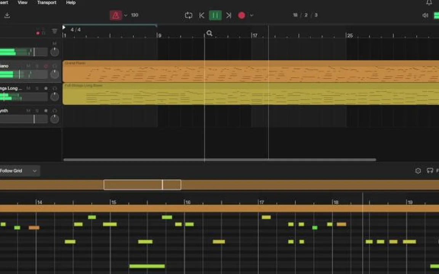The height and width of the screenshot is (274, 439).
Task: Adjust the master track volume slider
Action: pyautogui.click(x=24, y=52)
